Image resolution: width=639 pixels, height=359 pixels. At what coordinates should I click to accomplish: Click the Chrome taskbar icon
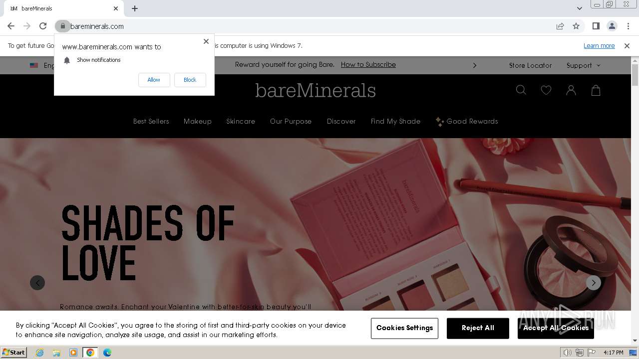point(90,353)
